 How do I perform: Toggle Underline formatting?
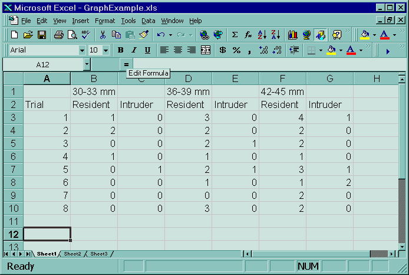coord(148,50)
